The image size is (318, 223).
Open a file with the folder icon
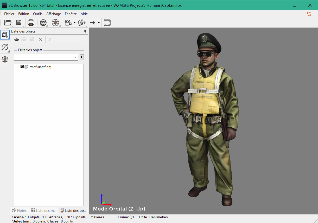8,23
